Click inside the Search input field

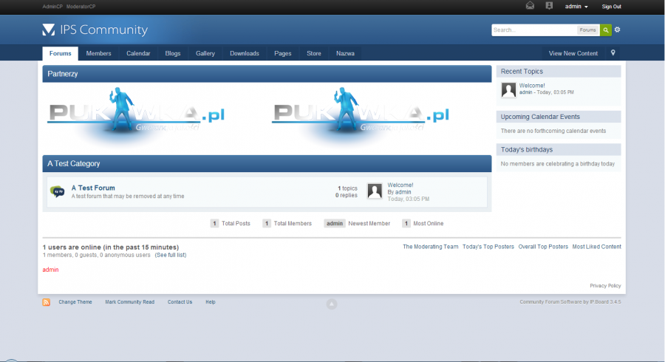pos(533,30)
